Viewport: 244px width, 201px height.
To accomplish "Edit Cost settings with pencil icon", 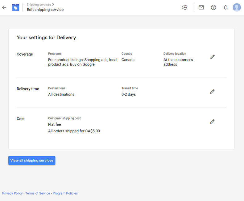I will tap(212, 122).
